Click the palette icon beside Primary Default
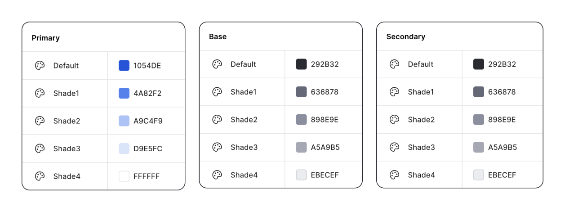This screenshot has width=565, height=212. [40, 66]
